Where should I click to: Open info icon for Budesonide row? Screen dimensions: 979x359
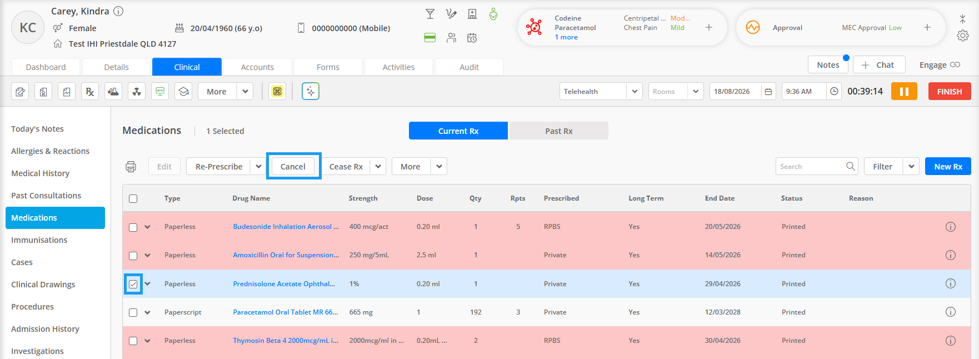[x=951, y=227]
